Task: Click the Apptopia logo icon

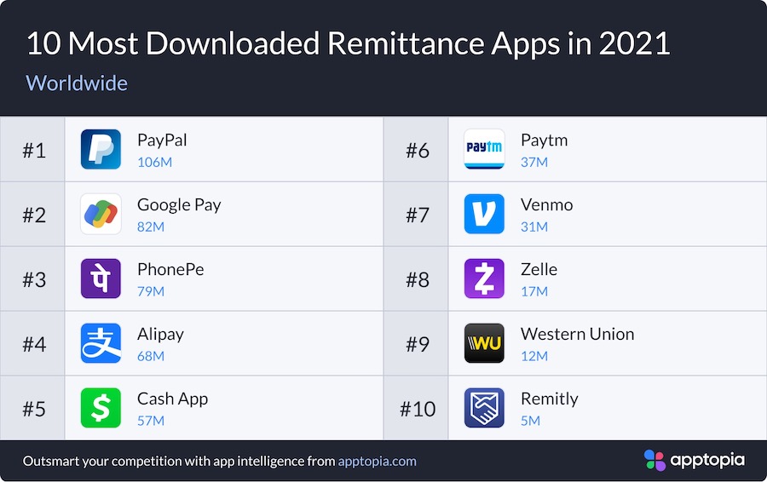Action: pos(655,460)
